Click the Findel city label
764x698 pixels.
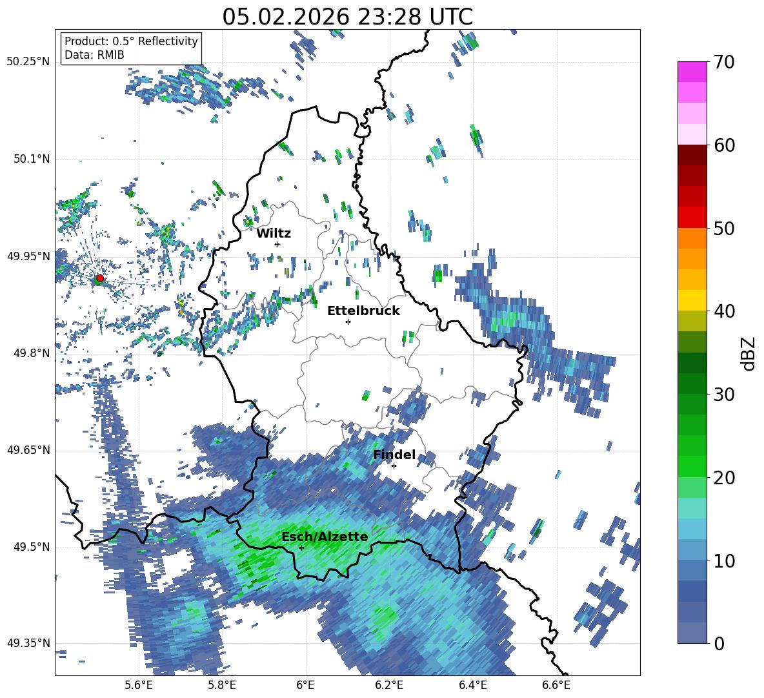point(394,455)
